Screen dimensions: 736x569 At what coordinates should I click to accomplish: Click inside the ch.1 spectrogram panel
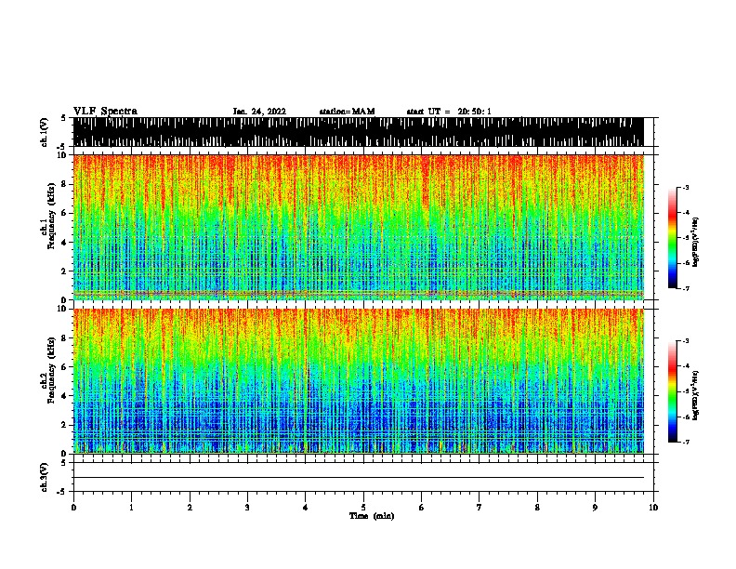(x=359, y=227)
